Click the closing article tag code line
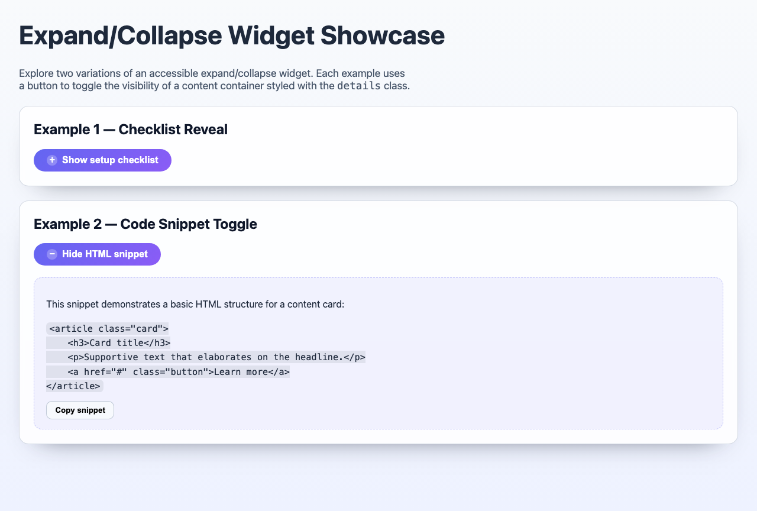This screenshot has width=757, height=511. coord(75,386)
